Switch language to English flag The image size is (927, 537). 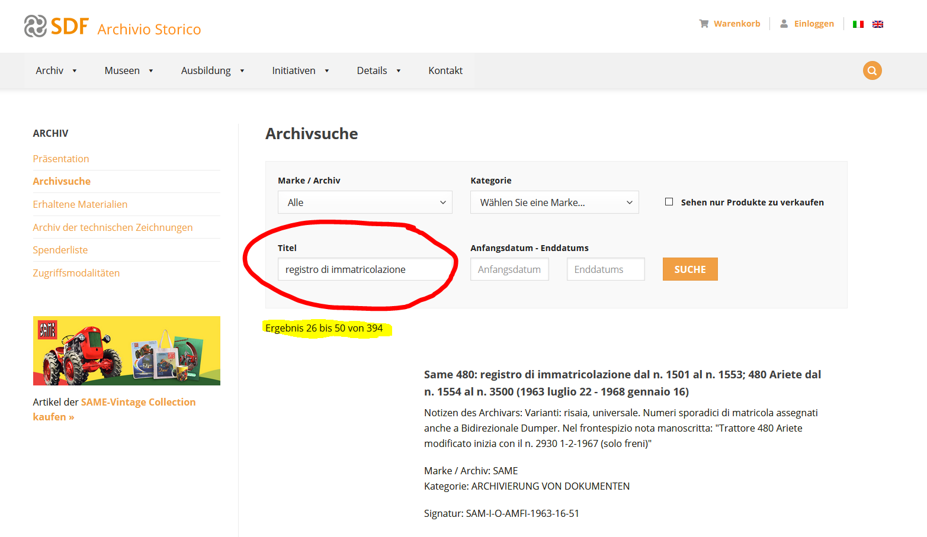click(x=878, y=24)
